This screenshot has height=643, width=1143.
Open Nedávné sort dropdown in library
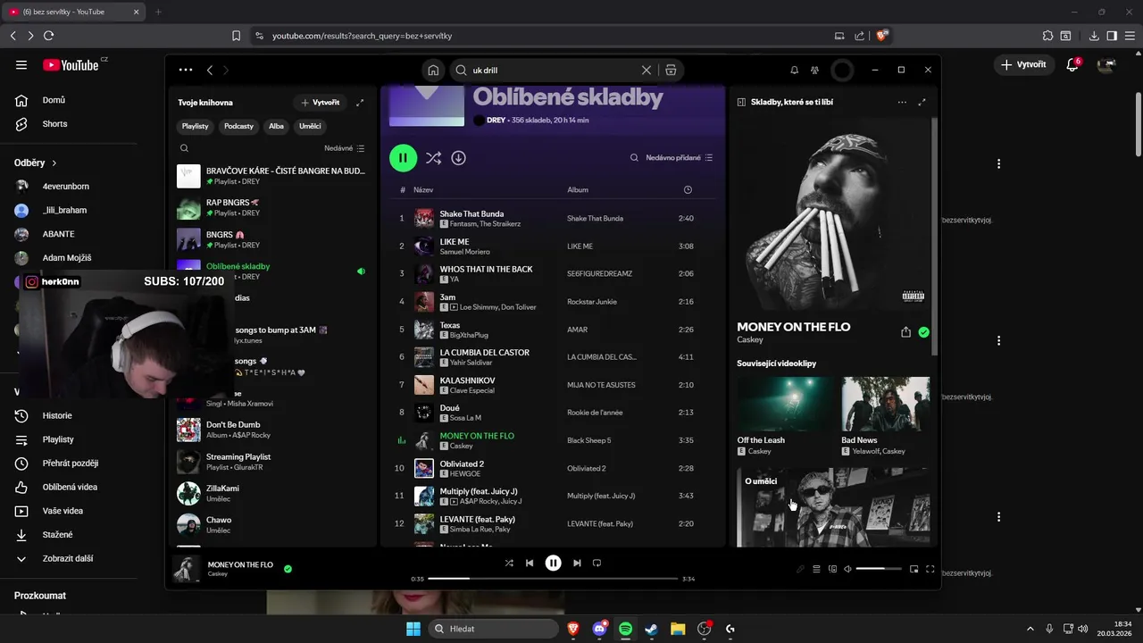click(x=345, y=148)
